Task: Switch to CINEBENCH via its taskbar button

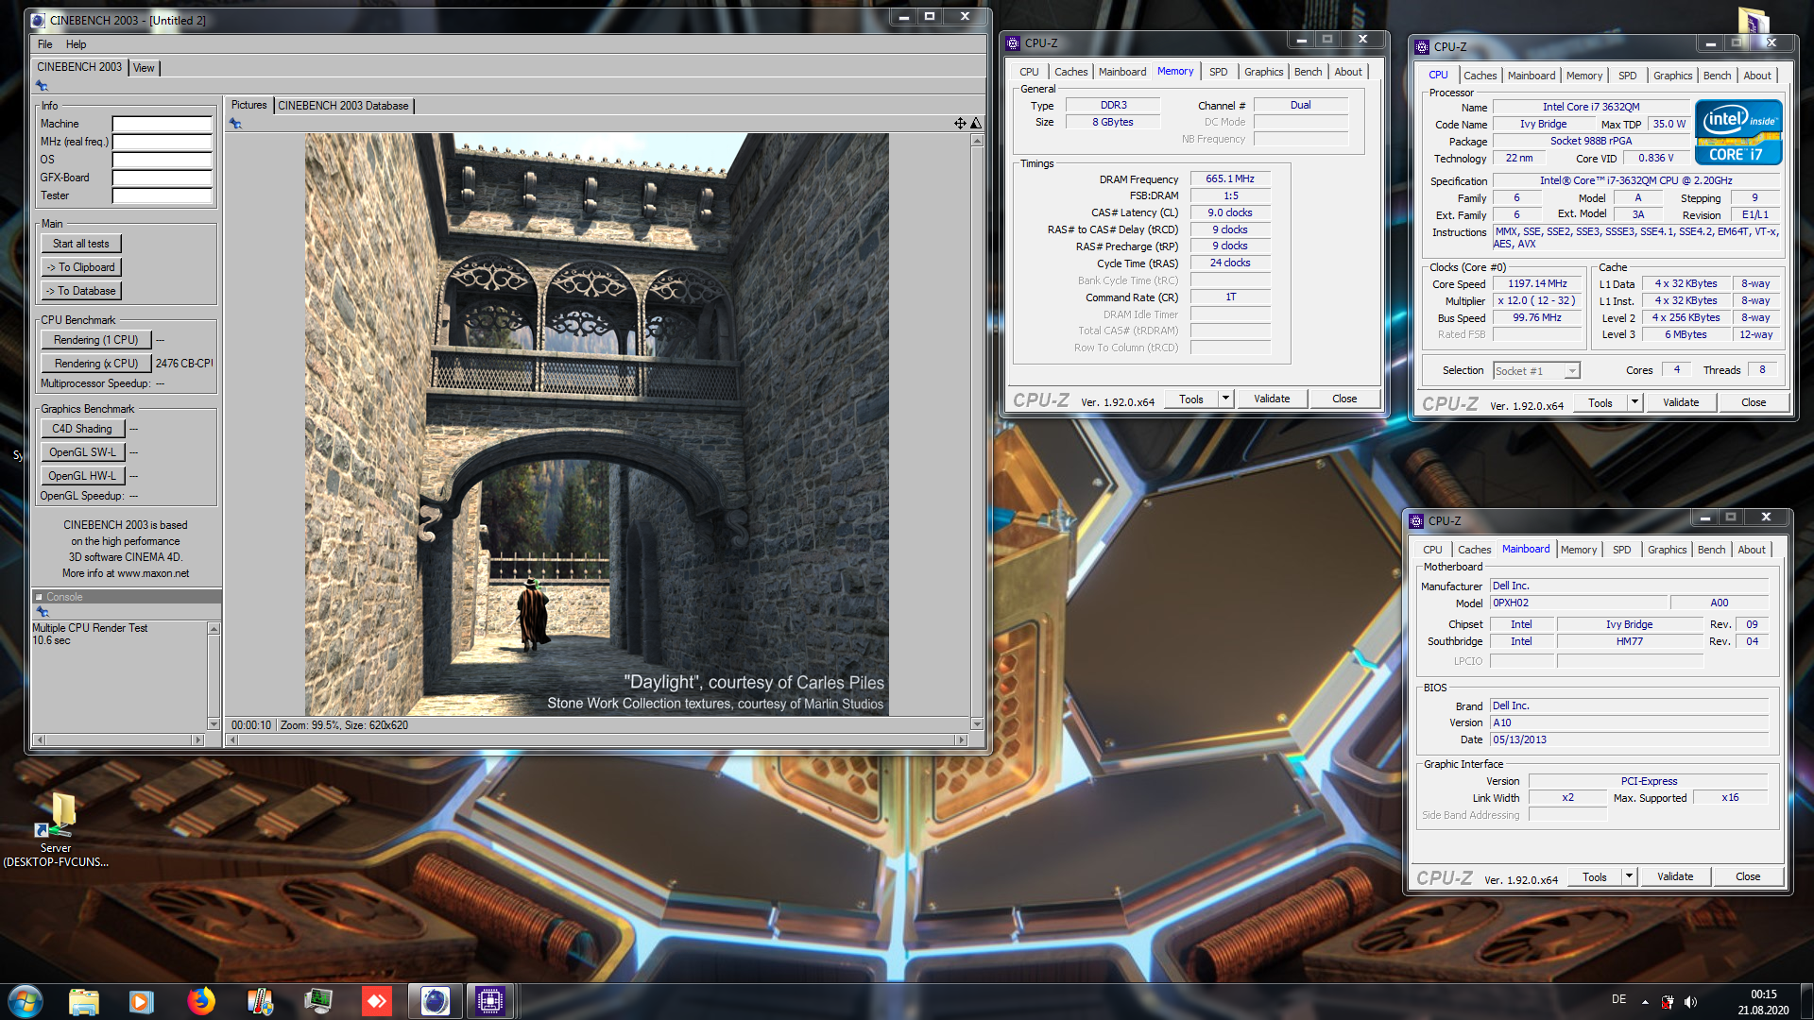Action: pos(436,1001)
